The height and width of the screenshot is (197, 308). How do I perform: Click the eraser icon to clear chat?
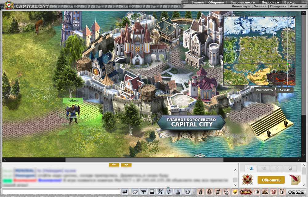click(134, 192)
